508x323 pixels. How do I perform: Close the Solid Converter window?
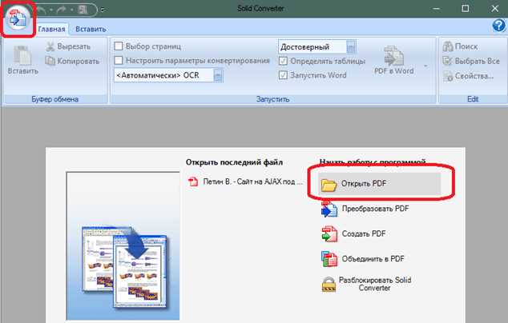tap(494, 9)
